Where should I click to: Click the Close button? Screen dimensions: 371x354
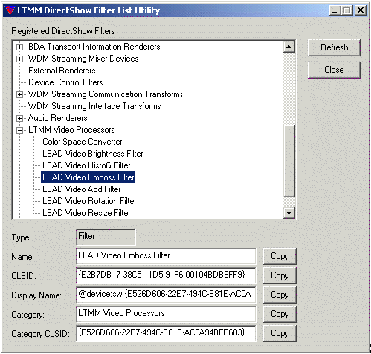click(x=334, y=70)
